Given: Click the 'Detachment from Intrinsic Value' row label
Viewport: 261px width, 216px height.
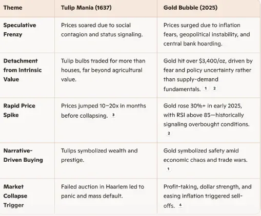Looking at the screenshot, I should point(23,70).
